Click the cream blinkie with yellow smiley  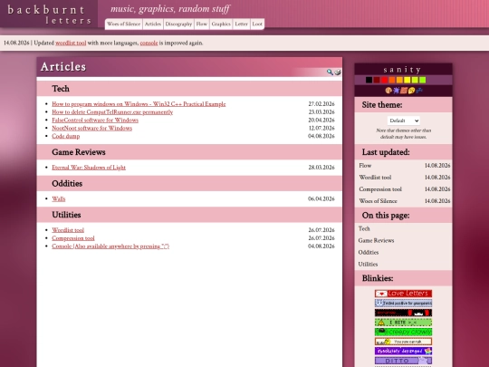point(403,342)
